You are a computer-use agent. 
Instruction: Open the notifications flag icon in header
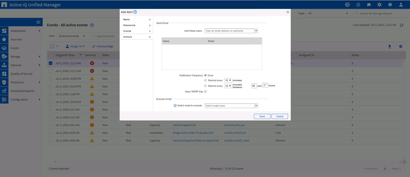tap(369, 5)
